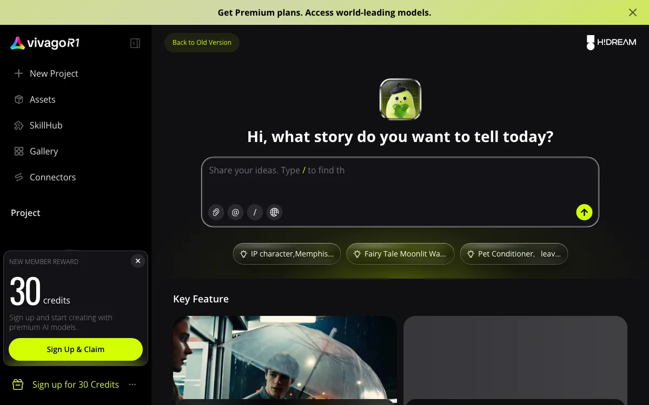
Task: Click the @ mention icon
Action: tap(235, 212)
